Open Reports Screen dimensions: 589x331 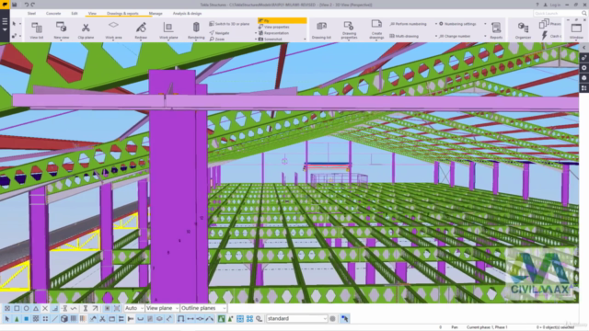click(496, 30)
